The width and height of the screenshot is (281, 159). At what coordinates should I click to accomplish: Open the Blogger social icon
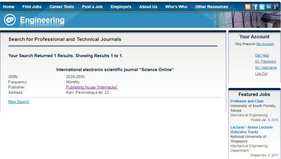coord(248,7)
